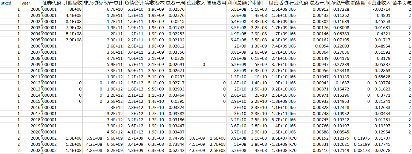Image resolution: width=412 pixels, height=154 pixels.
Task: Select the cell with value 5.9E+08
Action: tap(93, 138)
